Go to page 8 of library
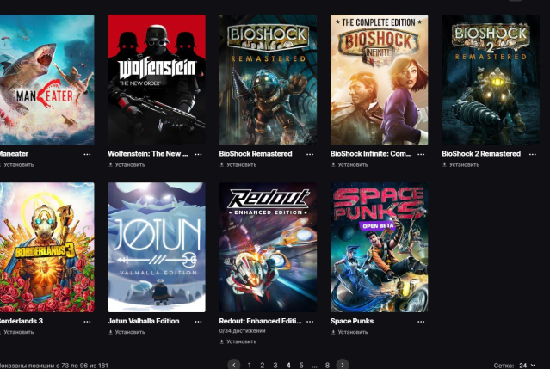This screenshot has width=550, height=369. [327, 366]
